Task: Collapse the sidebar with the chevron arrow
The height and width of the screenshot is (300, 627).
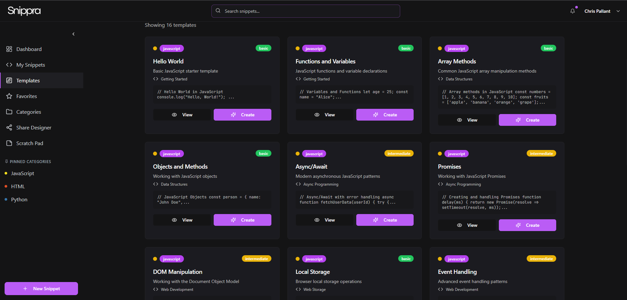Action: coord(73,34)
